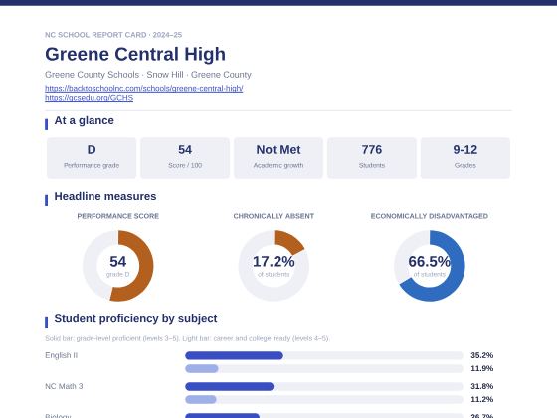Click the 11.2% value for NC Math 3
Viewport: 557px width, 418px height.
coord(482,399)
